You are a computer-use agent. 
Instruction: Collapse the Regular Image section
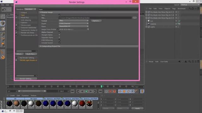tap(41, 12)
